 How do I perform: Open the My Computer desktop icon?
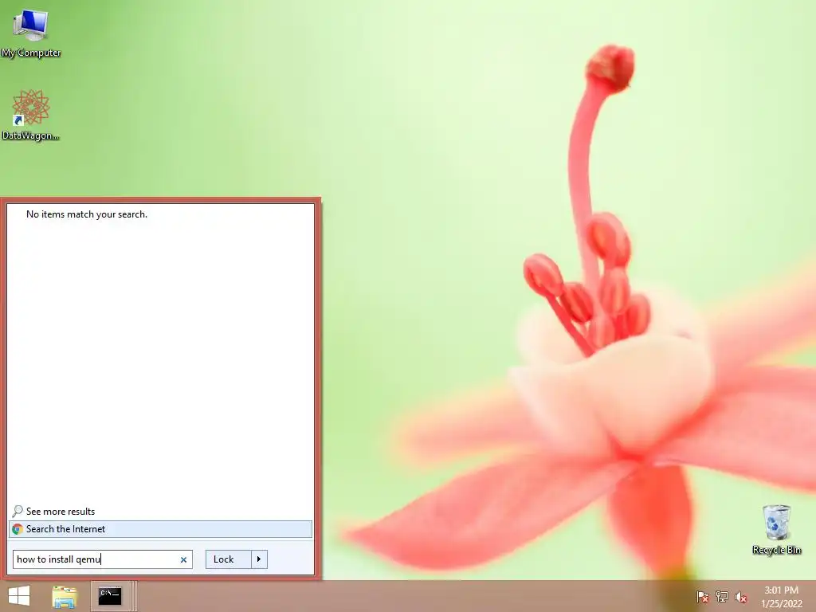tap(31, 32)
